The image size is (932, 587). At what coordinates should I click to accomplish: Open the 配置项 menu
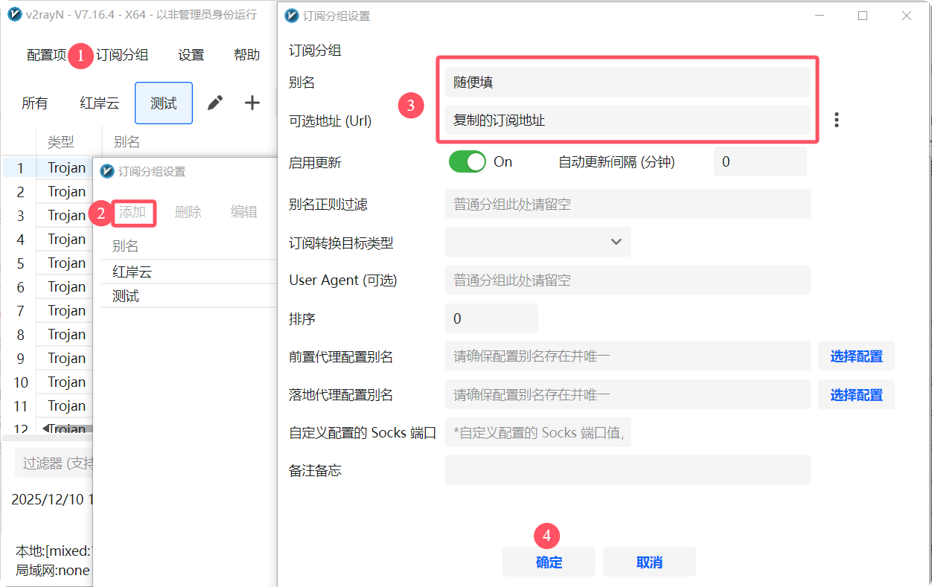tap(45, 54)
